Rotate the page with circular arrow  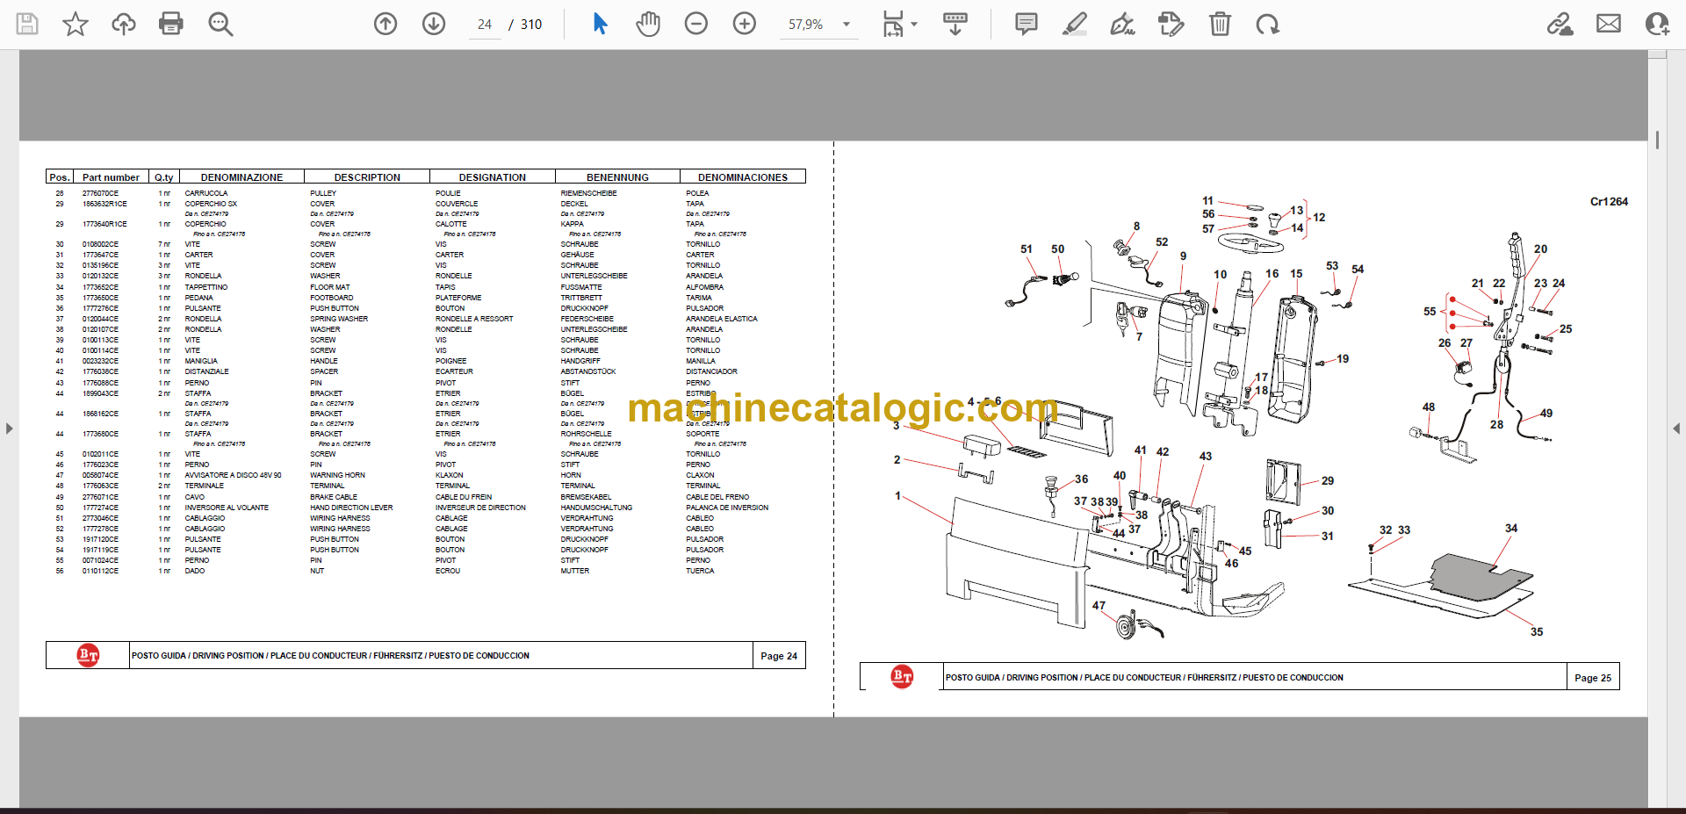click(x=1267, y=24)
